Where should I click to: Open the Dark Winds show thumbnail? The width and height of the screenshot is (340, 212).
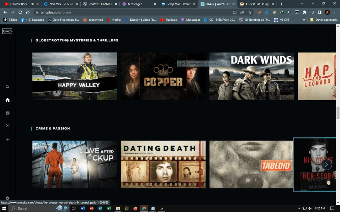[x=252, y=76]
